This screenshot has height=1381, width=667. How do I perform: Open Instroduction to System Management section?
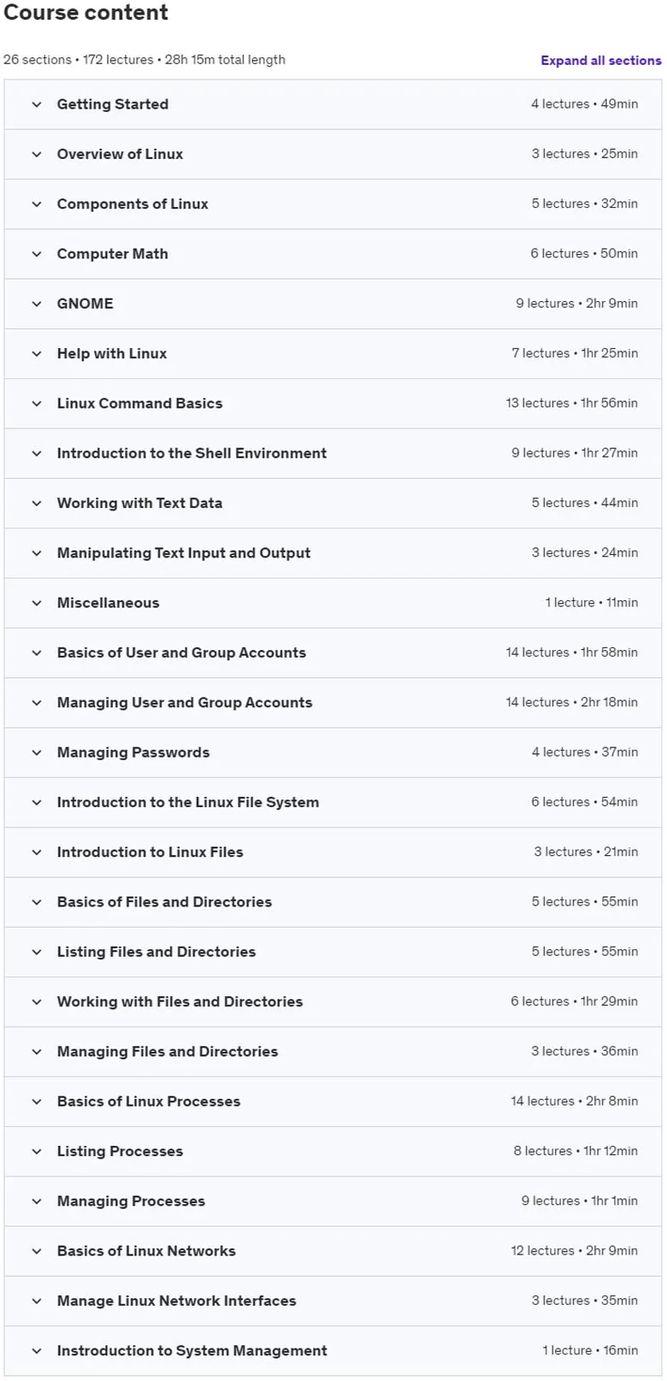333,1351
